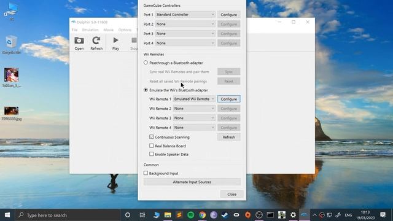This screenshot has width=393, height=221.
Task: Click Configure for Wii Remote 1
Action: tap(229, 99)
